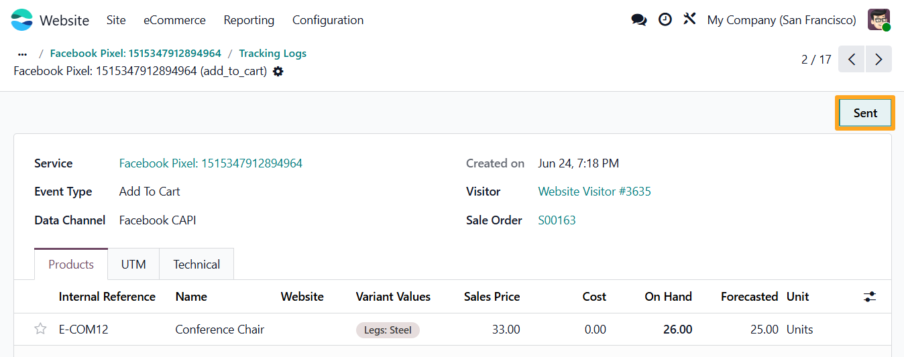Click the Conference Chair product name
Viewport: 904px width, 357px height.
coord(220,330)
